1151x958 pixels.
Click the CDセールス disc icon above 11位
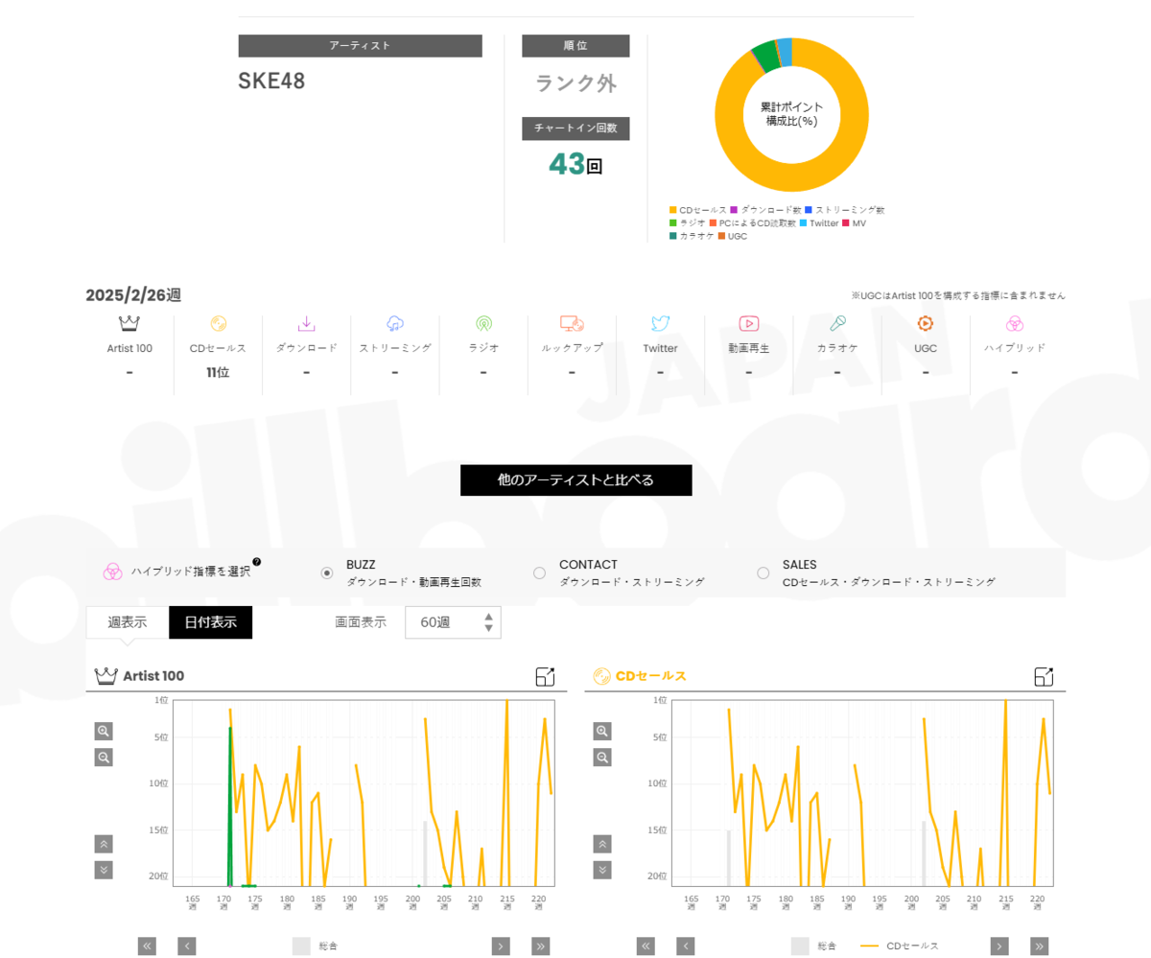(x=218, y=323)
